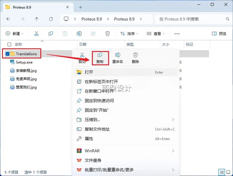Click the search box for Proteus 8.9
Image resolution: width=233 pixels, height=176 pixels.
pyautogui.click(x=191, y=19)
